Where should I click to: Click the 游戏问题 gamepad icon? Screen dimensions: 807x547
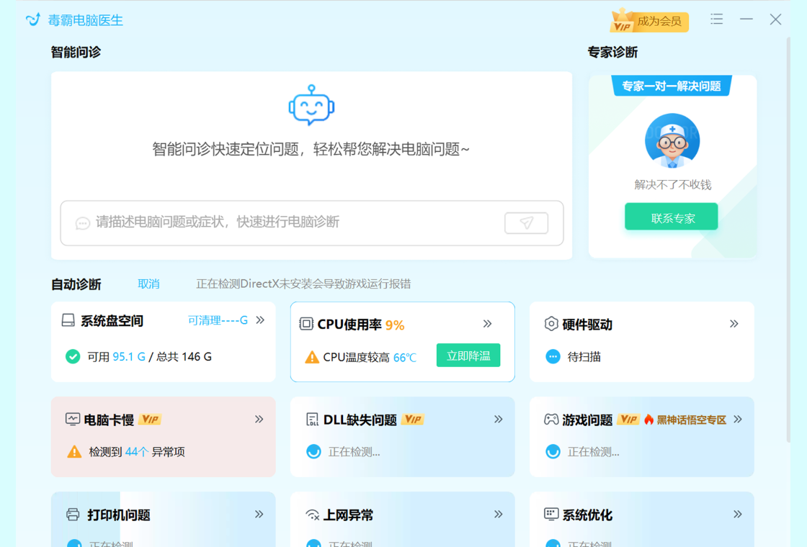pos(551,420)
